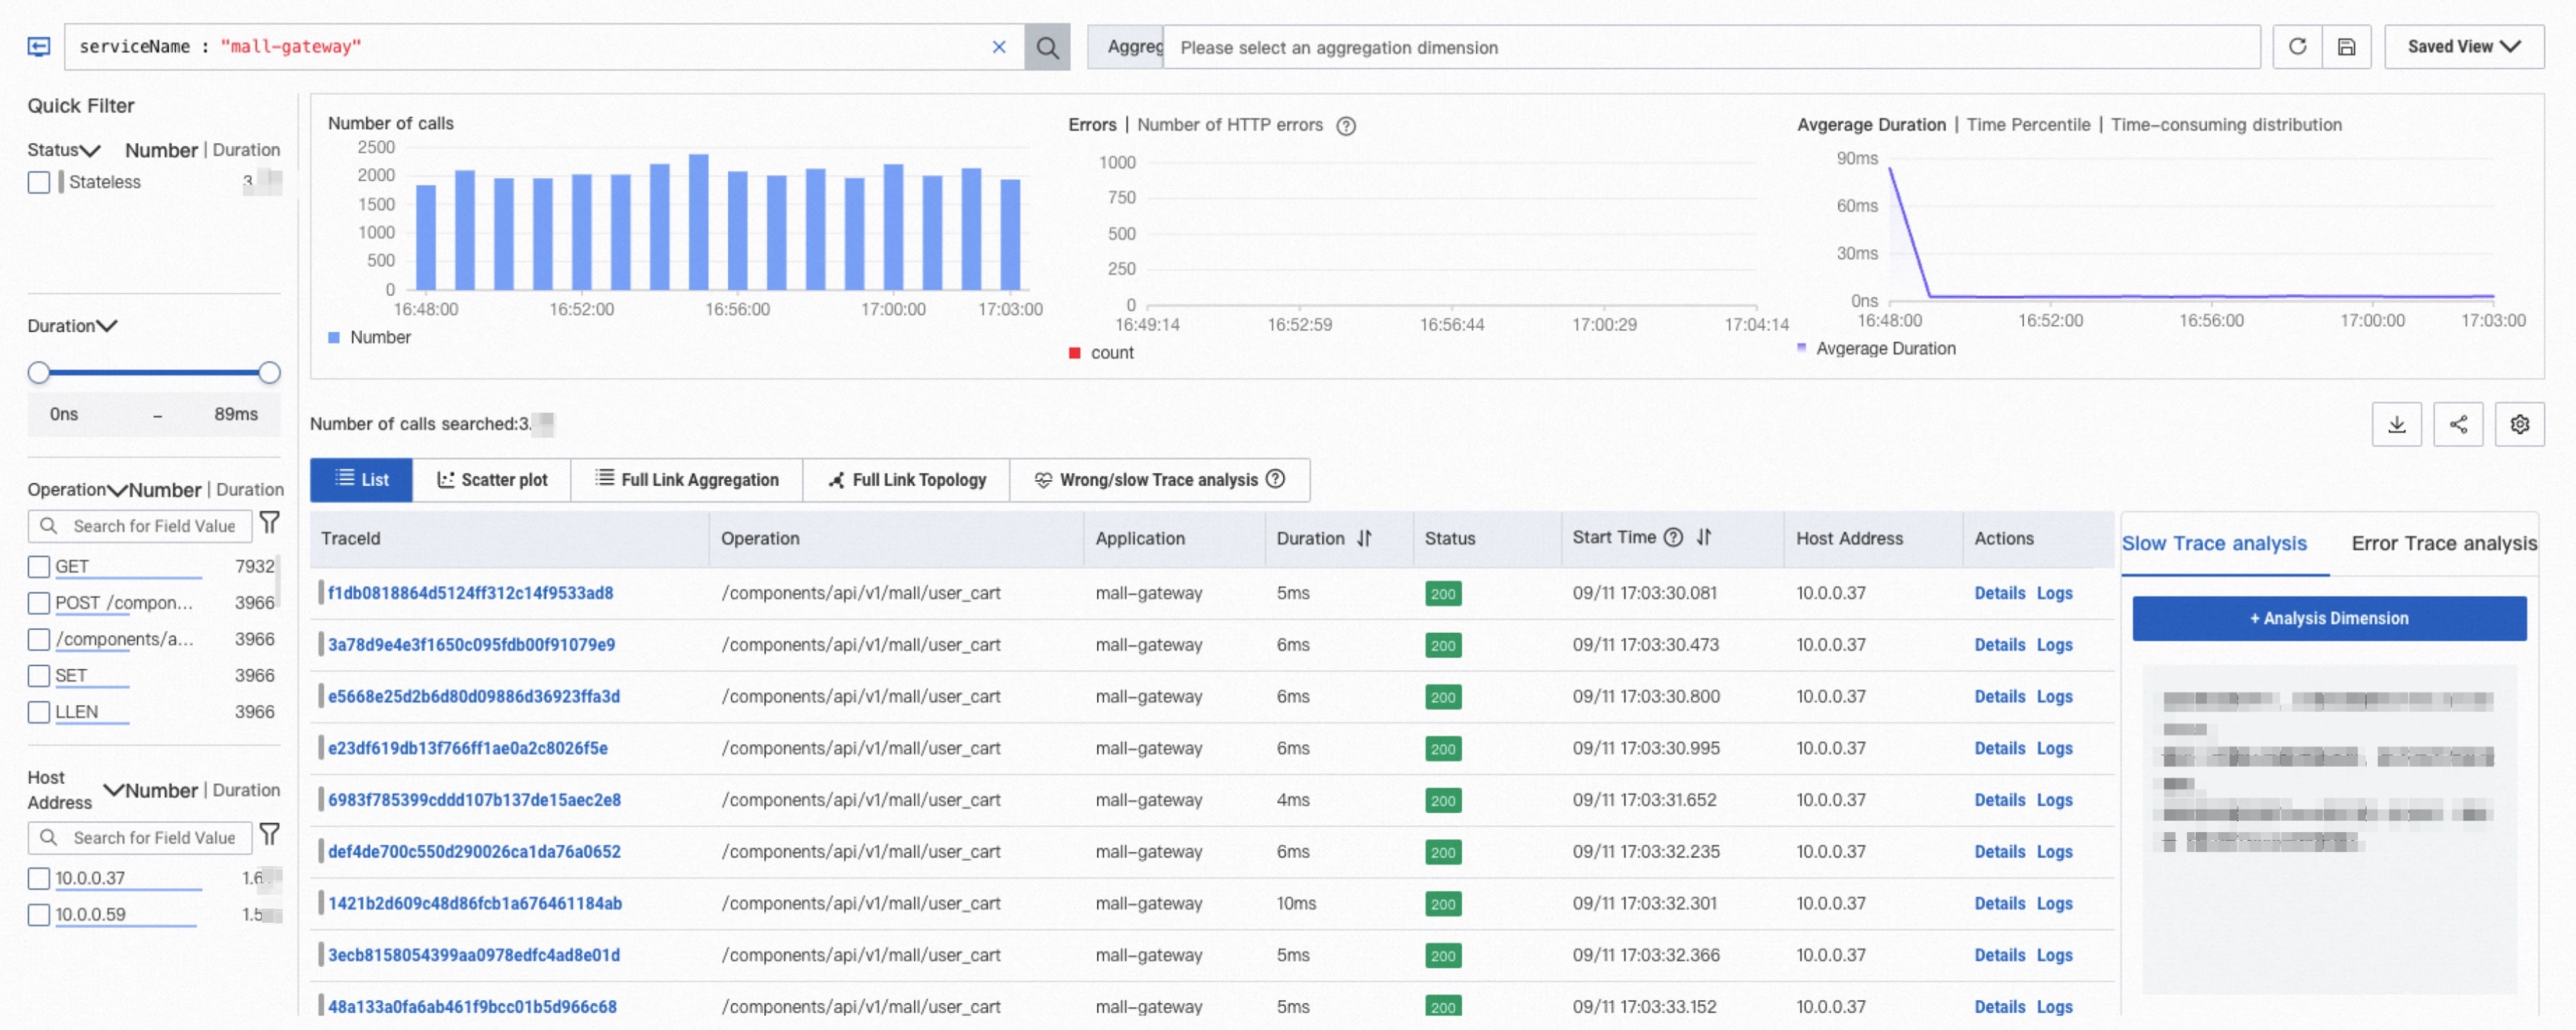Open the Wrong/slow Trace analysis help icon
This screenshot has width=2576, height=1030.
[x=1275, y=479]
